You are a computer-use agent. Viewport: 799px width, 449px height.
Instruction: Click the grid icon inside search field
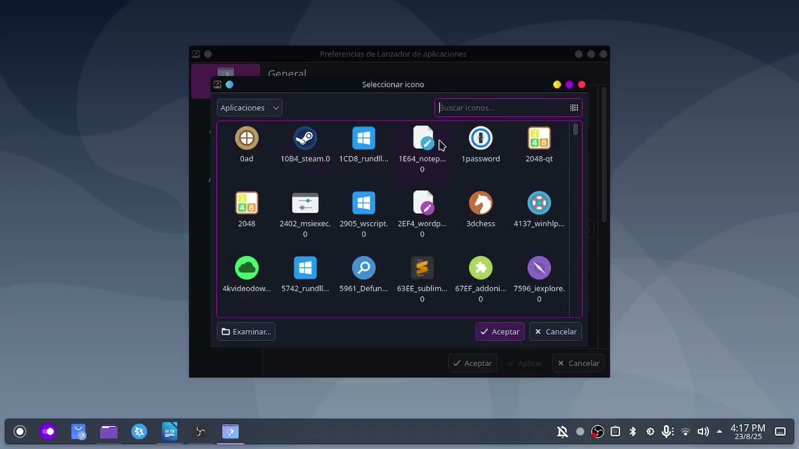tap(574, 108)
